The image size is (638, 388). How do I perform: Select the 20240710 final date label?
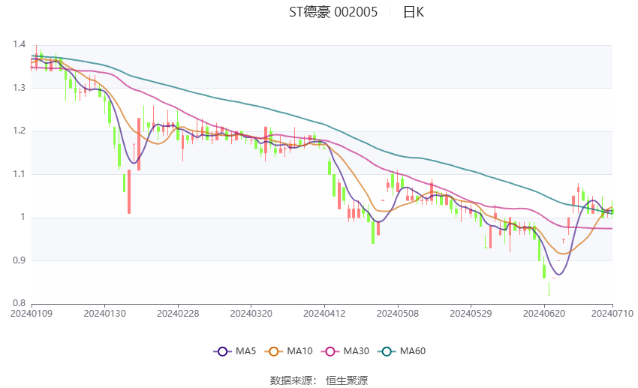click(x=612, y=313)
